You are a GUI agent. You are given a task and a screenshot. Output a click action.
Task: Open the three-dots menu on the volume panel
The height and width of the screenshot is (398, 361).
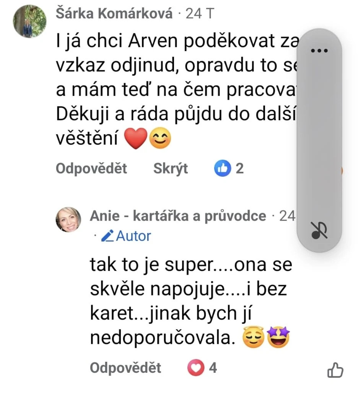tap(319, 50)
